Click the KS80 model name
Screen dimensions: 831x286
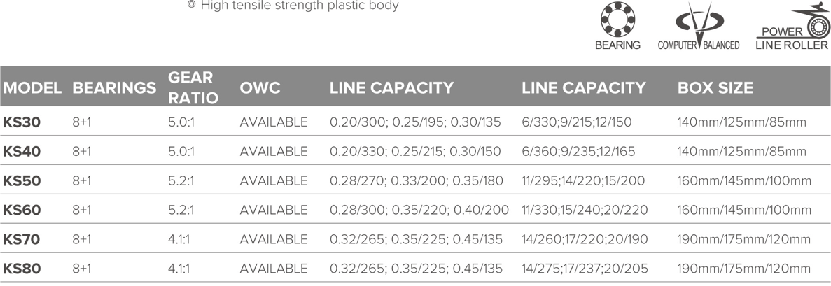pos(22,269)
